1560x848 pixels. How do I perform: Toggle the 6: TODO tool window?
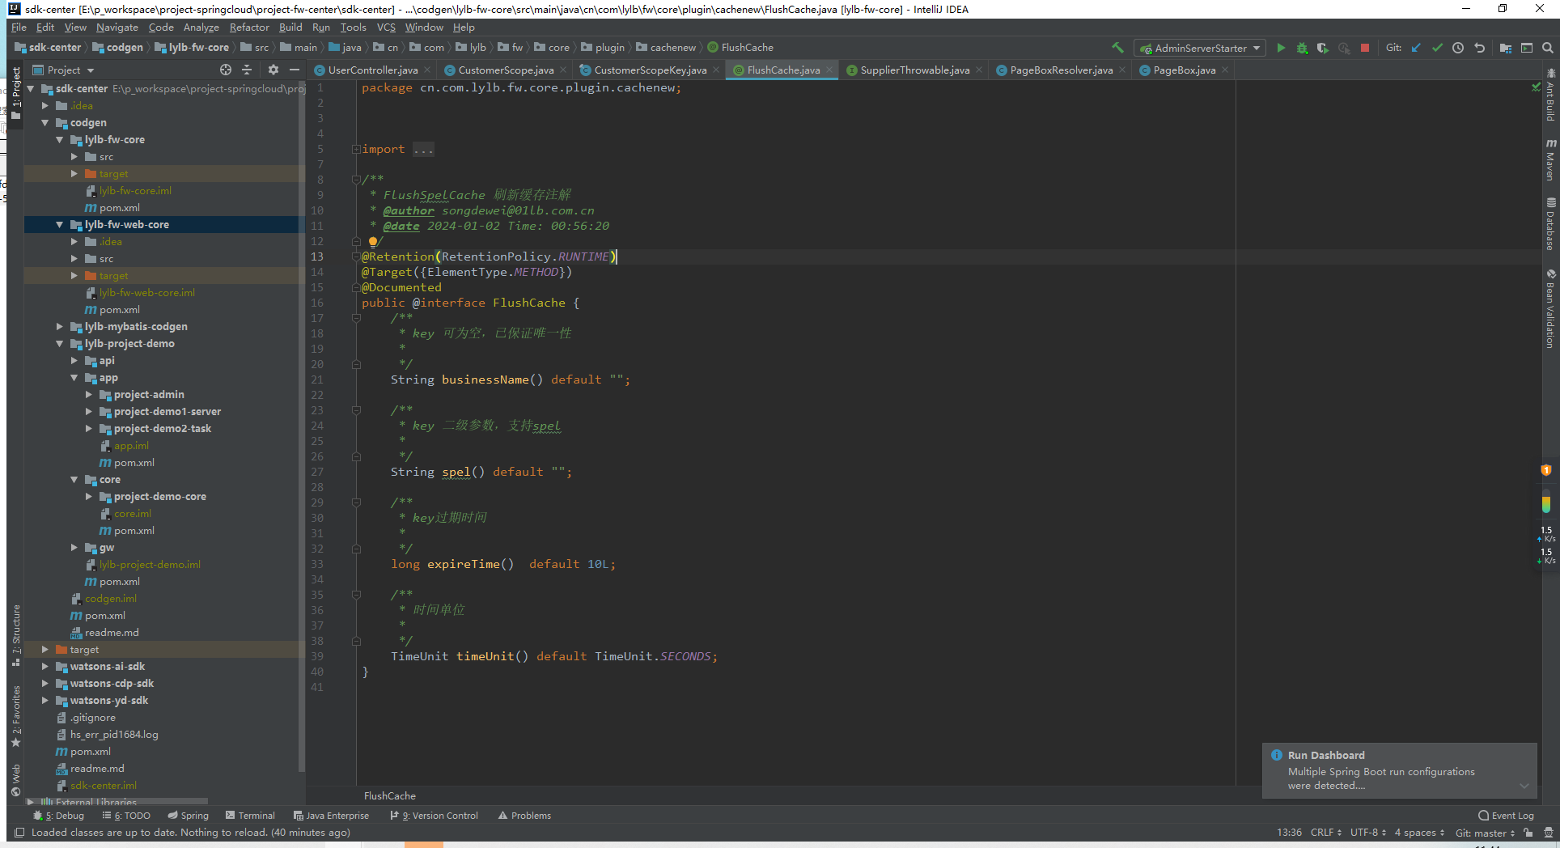126,816
